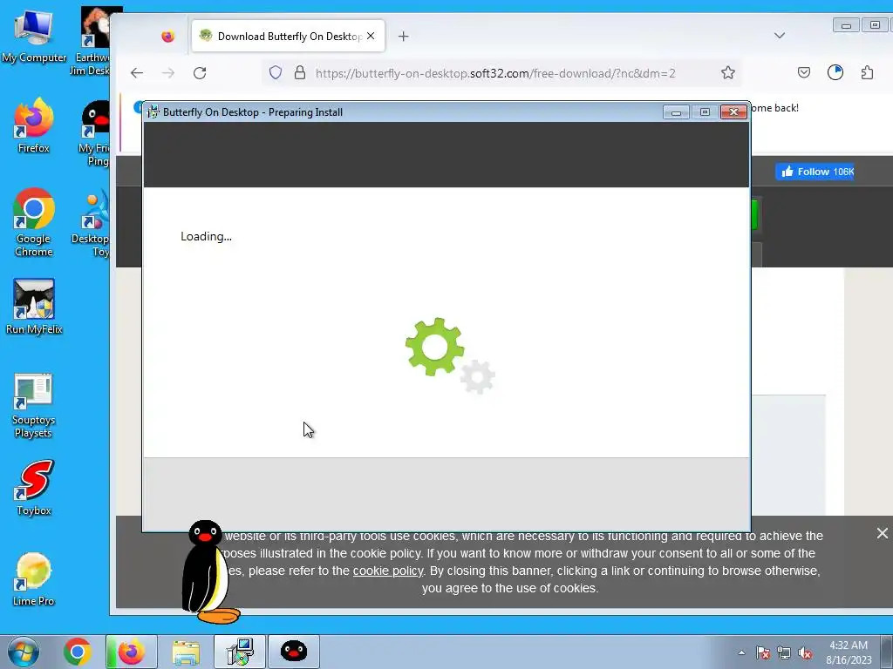Click the Save to Pocket icon
The width and height of the screenshot is (893, 669).
(x=803, y=73)
